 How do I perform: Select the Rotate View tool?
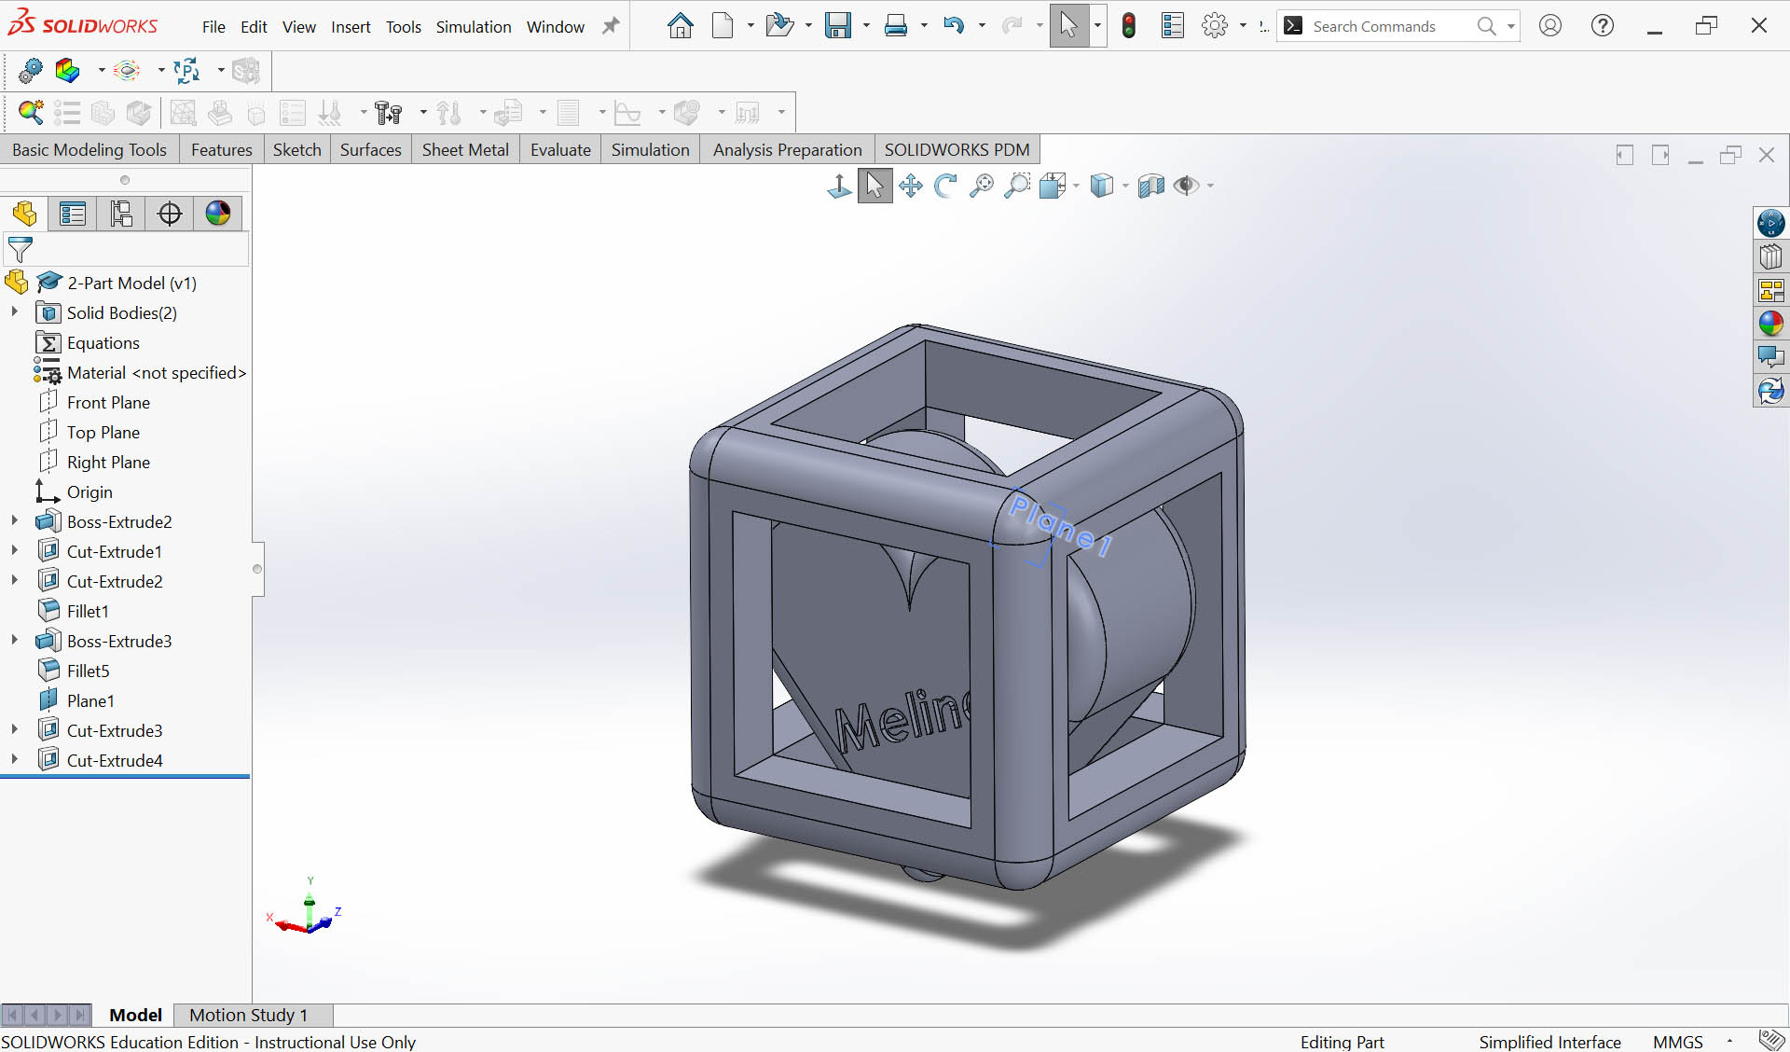(945, 186)
